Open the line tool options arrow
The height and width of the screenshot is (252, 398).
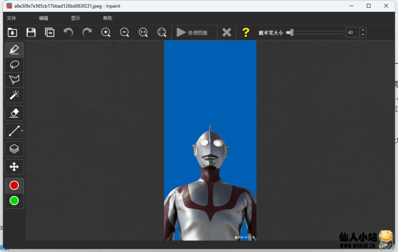point(22,131)
